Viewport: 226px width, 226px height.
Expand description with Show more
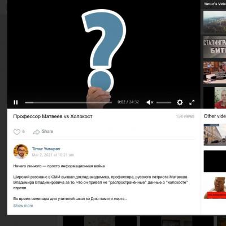click(x=23, y=206)
